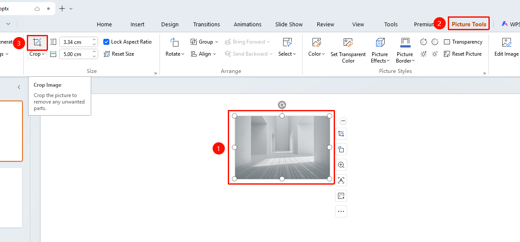520x242 pixels.
Task: Open the Select dropdown
Action: click(287, 54)
